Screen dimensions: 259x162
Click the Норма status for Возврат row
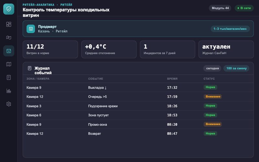point(210,133)
